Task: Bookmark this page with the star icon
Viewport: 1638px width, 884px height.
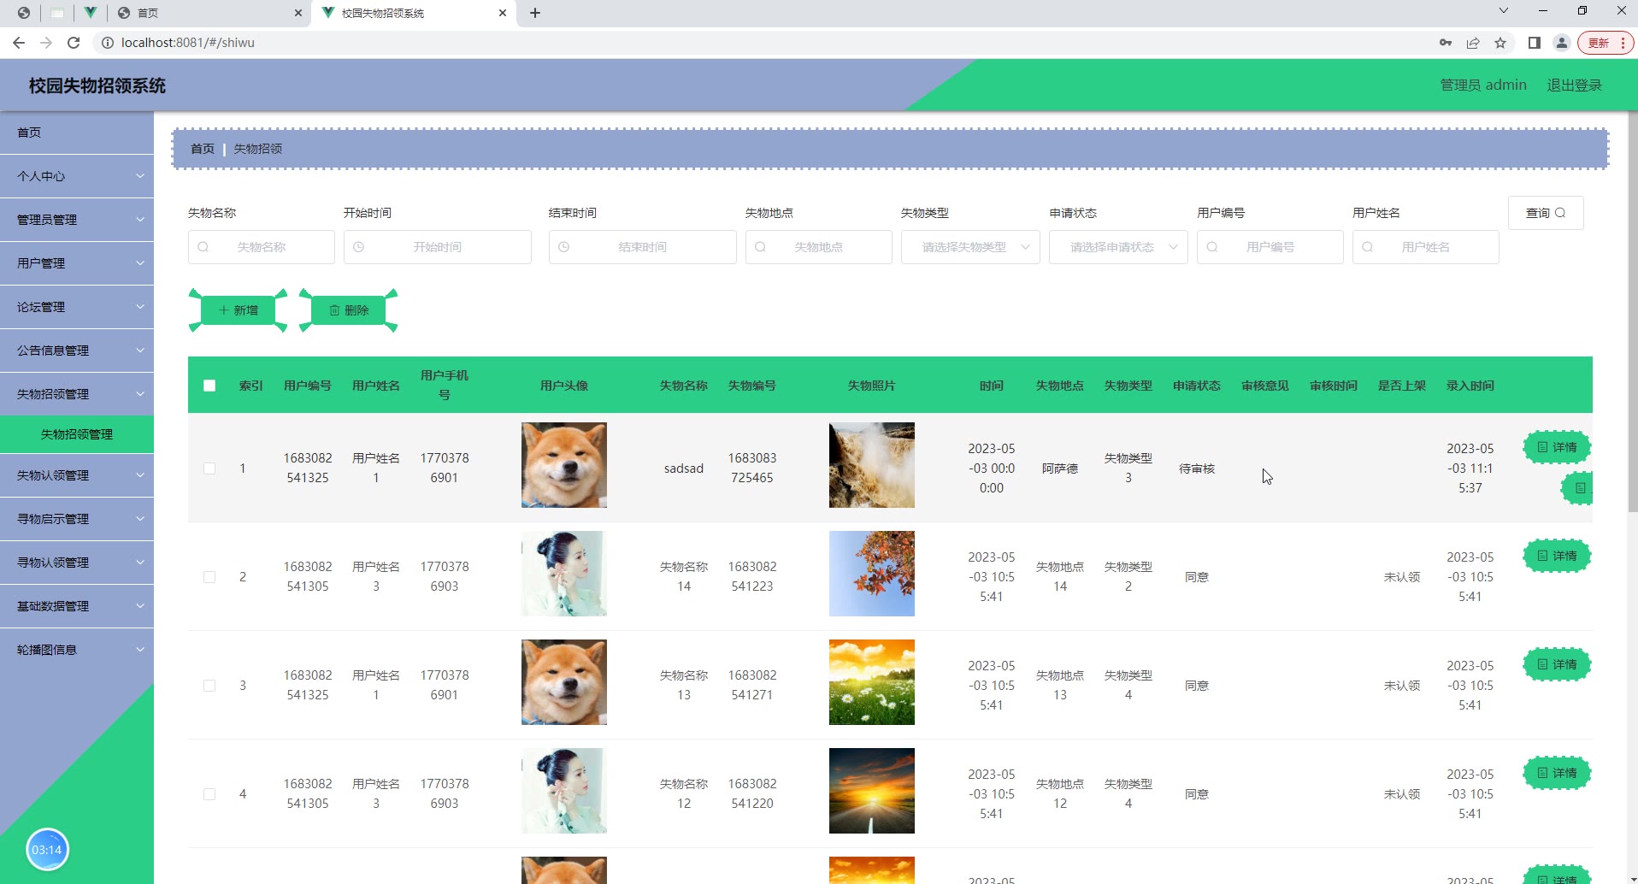Action: tap(1500, 43)
